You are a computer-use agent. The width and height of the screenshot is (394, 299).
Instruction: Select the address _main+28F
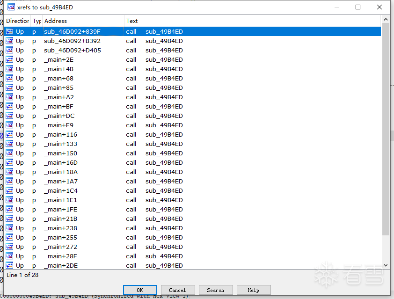pos(60,256)
